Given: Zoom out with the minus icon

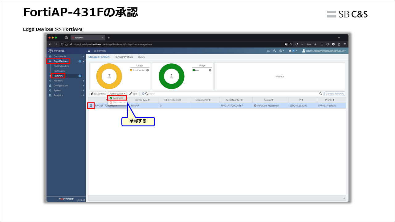Looking at the screenshot, I should [x=303, y=44].
